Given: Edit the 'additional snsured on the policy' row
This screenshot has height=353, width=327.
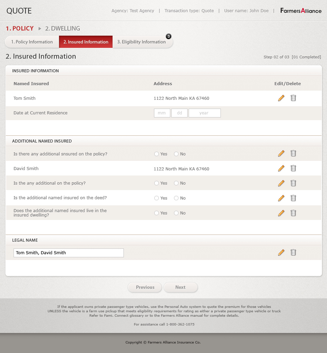Looking at the screenshot, I should tap(281, 153).
